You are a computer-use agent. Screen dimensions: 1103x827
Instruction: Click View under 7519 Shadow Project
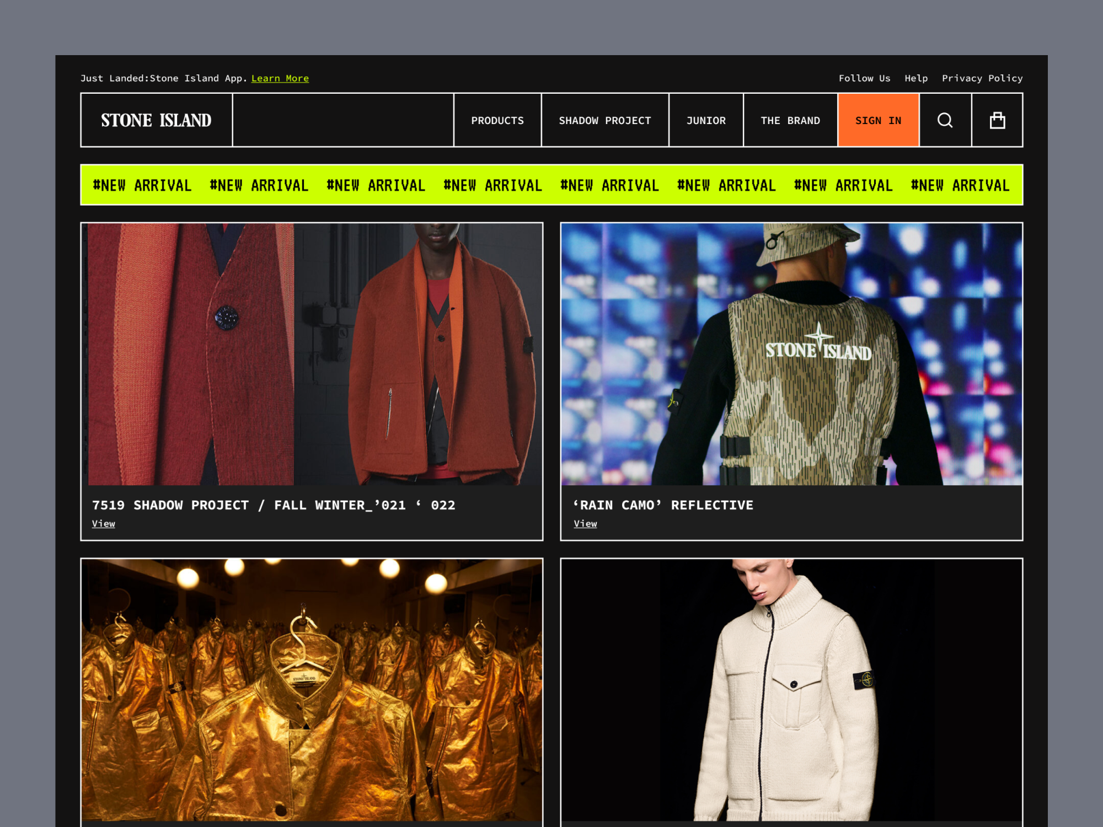pos(104,524)
